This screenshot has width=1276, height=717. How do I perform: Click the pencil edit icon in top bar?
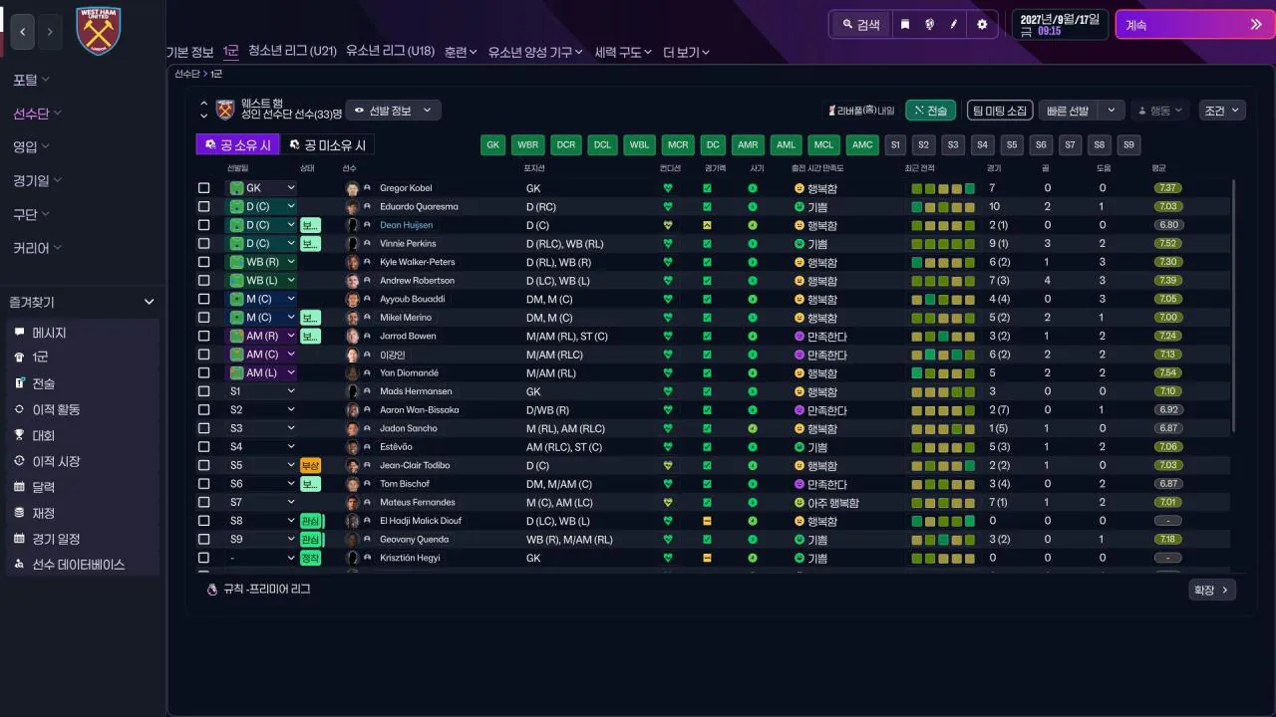(x=954, y=25)
